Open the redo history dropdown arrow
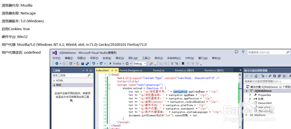291x129 pixels. [x=105, y=63]
